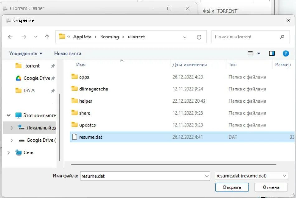Collapse the Этот компьютер tree node
296x198 pixels.
click(x=8, y=115)
